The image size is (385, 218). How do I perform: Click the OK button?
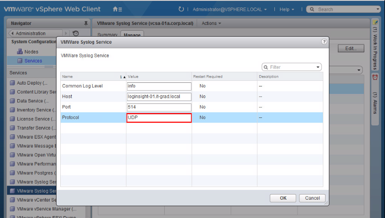283,198
